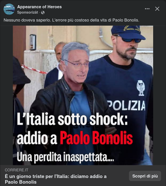Click the red-white barrier tape in photo
Viewport: 166px width, 186px height.
tap(34, 69)
